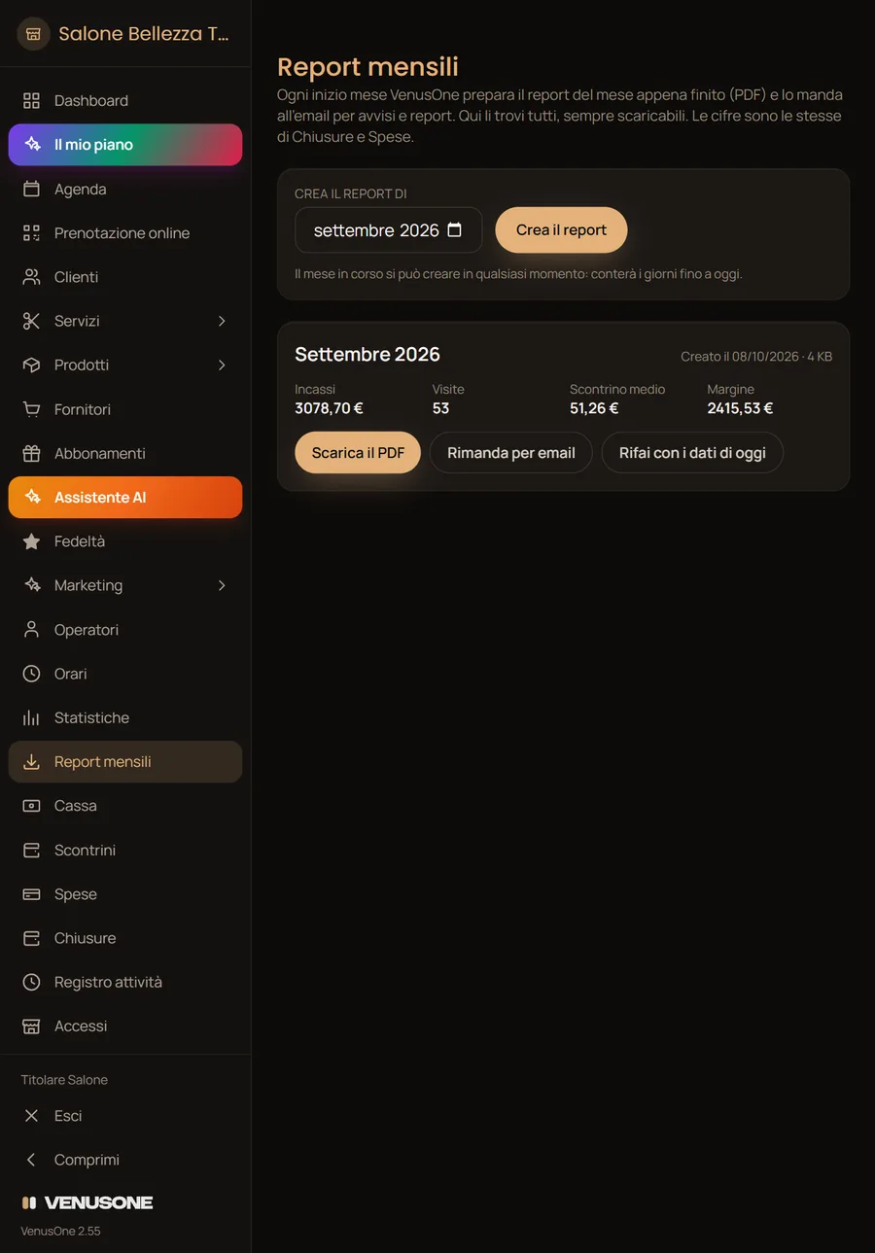Click the Cassa banknote icon
The image size is (875, 1253).
(31, 806)
